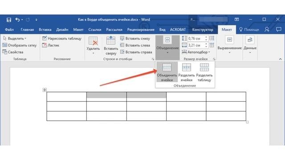The height and width of the screenshot is (160, 285).
Task: Activate the Ластик eraser tool
Action: point(51,45)
